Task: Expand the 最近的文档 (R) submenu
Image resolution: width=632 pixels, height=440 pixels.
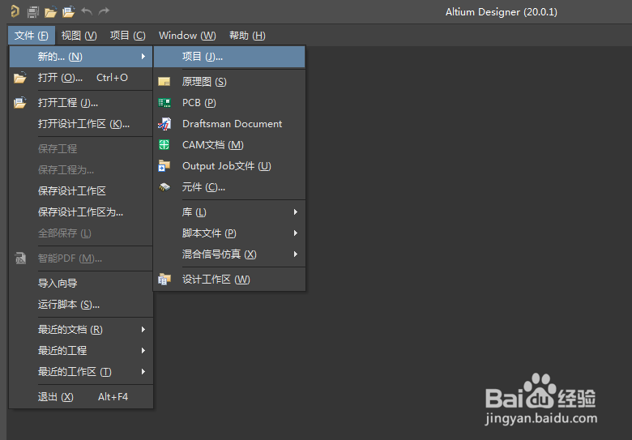Action: (81, 330)
